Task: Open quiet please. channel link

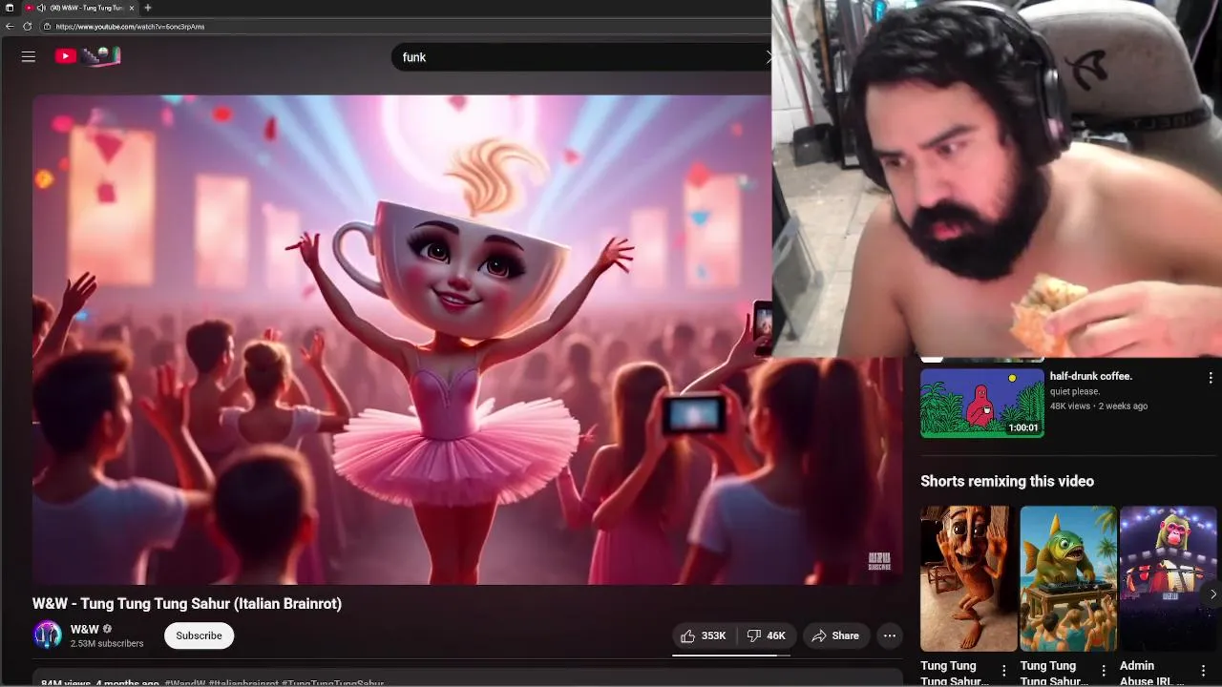Action: [1075, 391]
